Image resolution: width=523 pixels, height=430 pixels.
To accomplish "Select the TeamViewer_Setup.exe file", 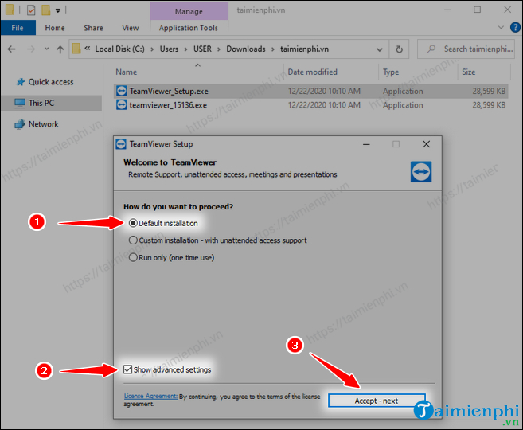I will coord(310,91).
